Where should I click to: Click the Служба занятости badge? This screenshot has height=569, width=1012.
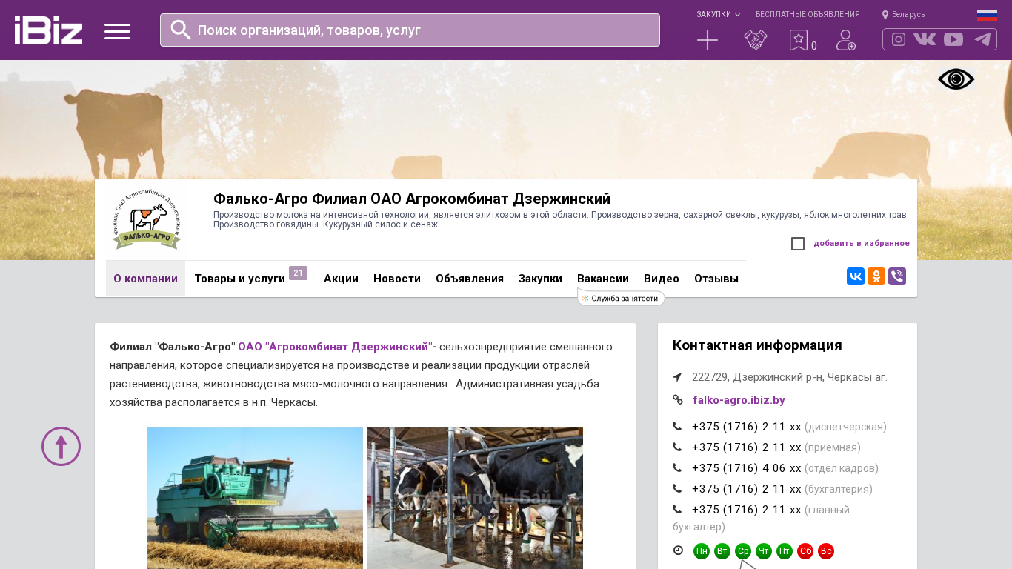621,298
